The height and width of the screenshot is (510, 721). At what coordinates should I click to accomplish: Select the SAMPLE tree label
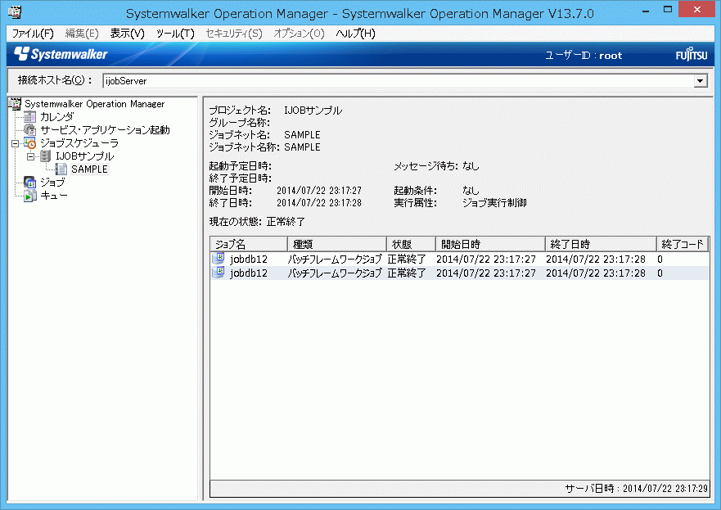pyautogui.click(x=89, y=169)
